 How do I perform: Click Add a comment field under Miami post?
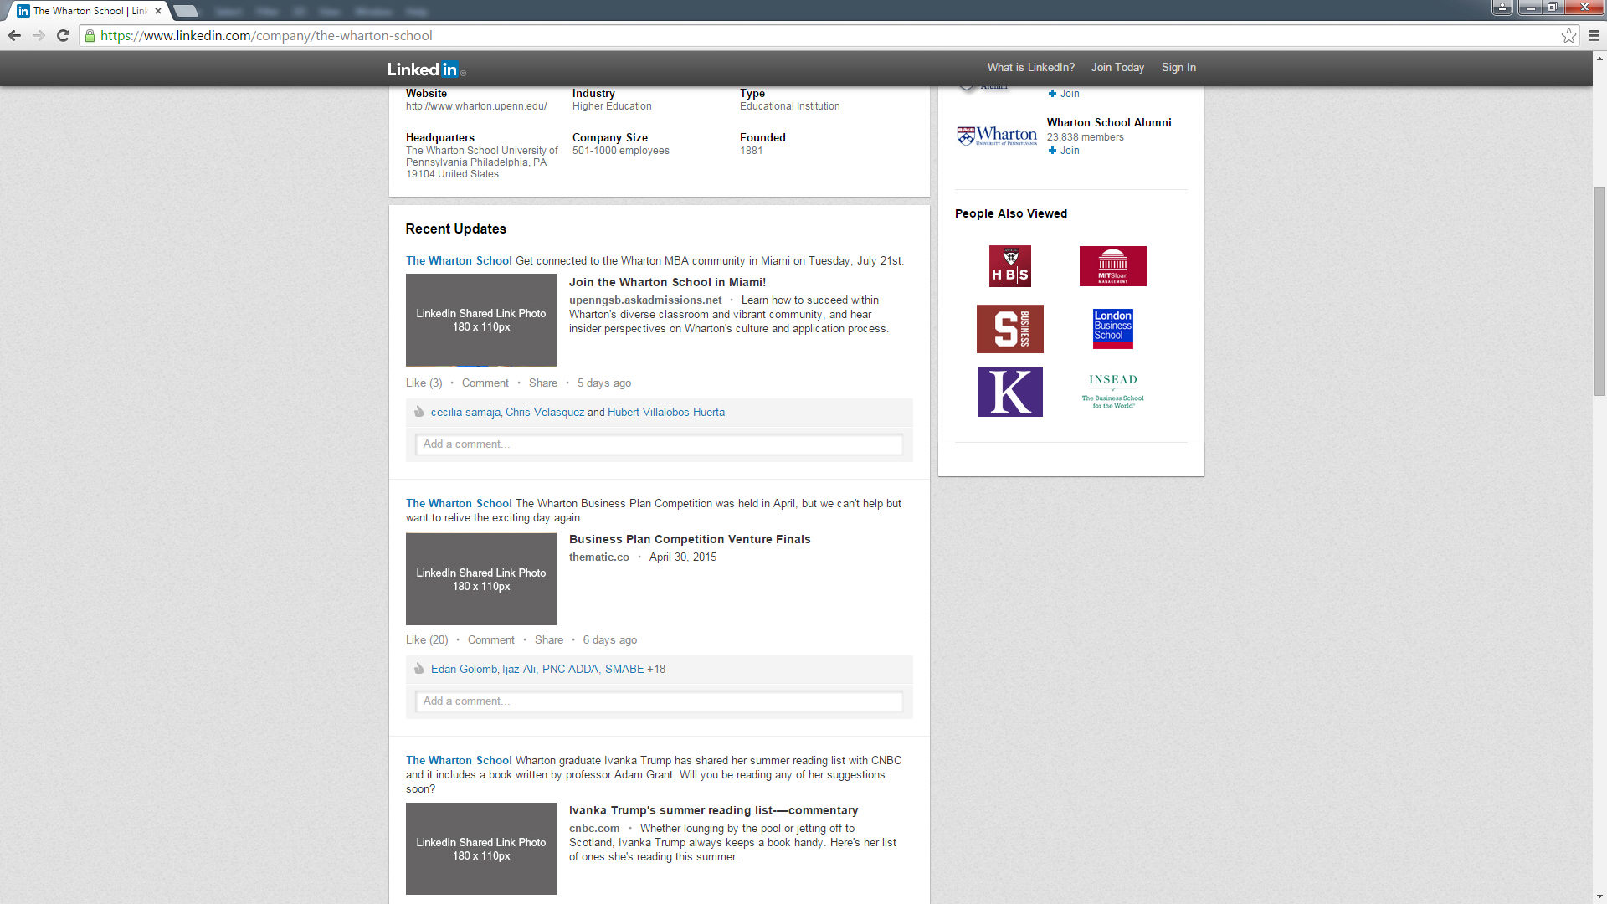(659, 444)
